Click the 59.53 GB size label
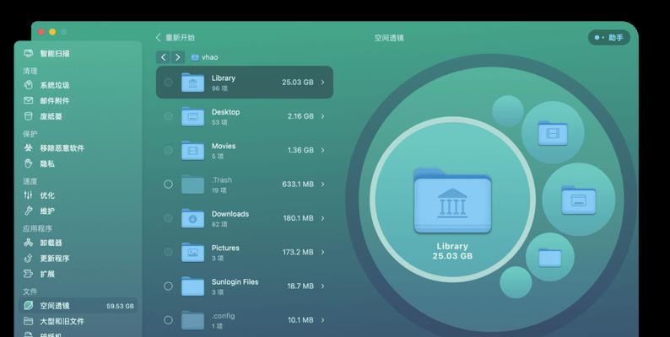670x337 pixels. tap(120, 306)
